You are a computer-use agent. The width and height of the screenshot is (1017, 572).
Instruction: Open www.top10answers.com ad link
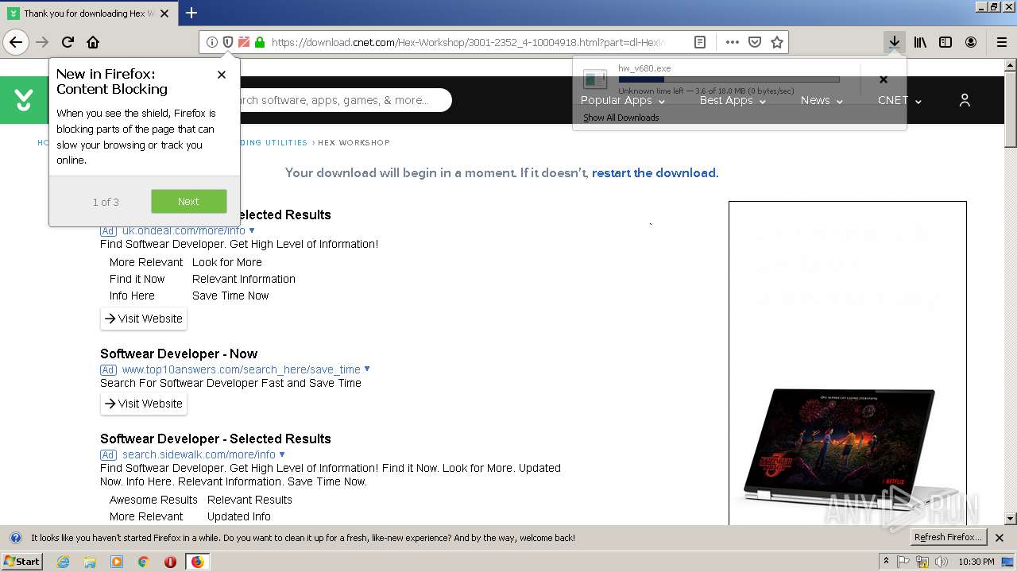(x=242, y=369)
